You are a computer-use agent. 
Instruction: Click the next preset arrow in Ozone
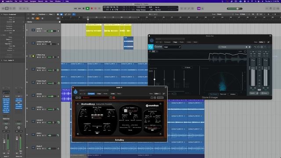pyautogui.click(x=249, y=47)
